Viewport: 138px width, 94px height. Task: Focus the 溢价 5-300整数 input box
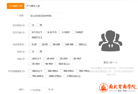tap(38, 90)
